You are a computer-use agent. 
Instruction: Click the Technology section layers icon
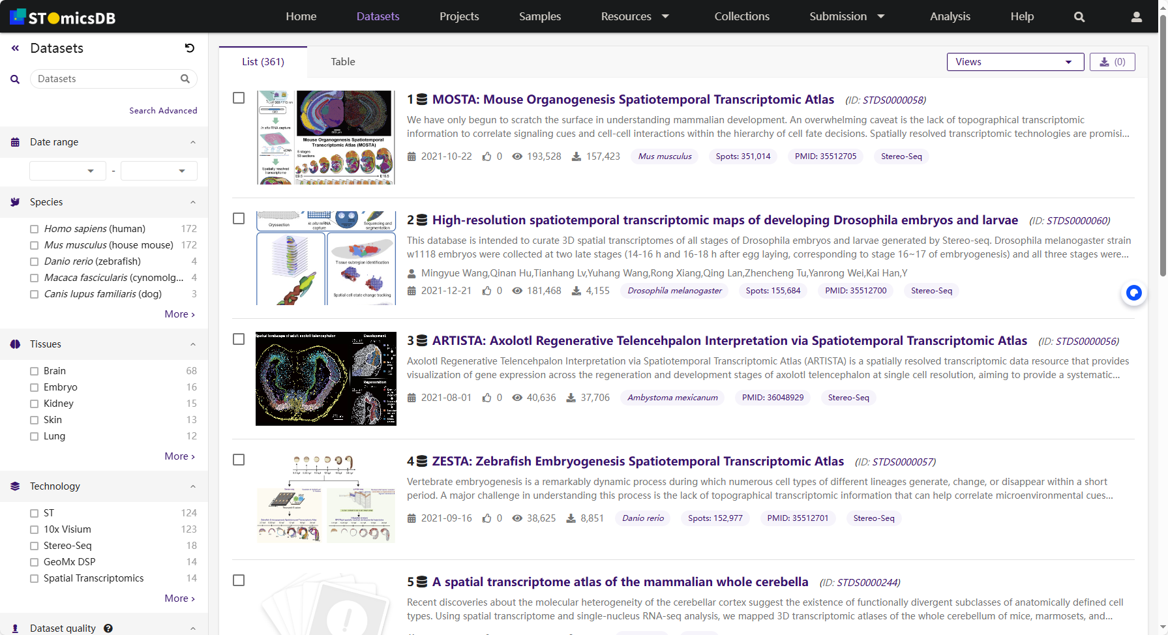15,486
